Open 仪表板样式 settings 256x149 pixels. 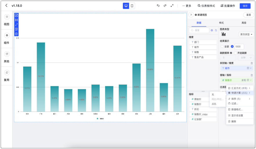[206, 6]
